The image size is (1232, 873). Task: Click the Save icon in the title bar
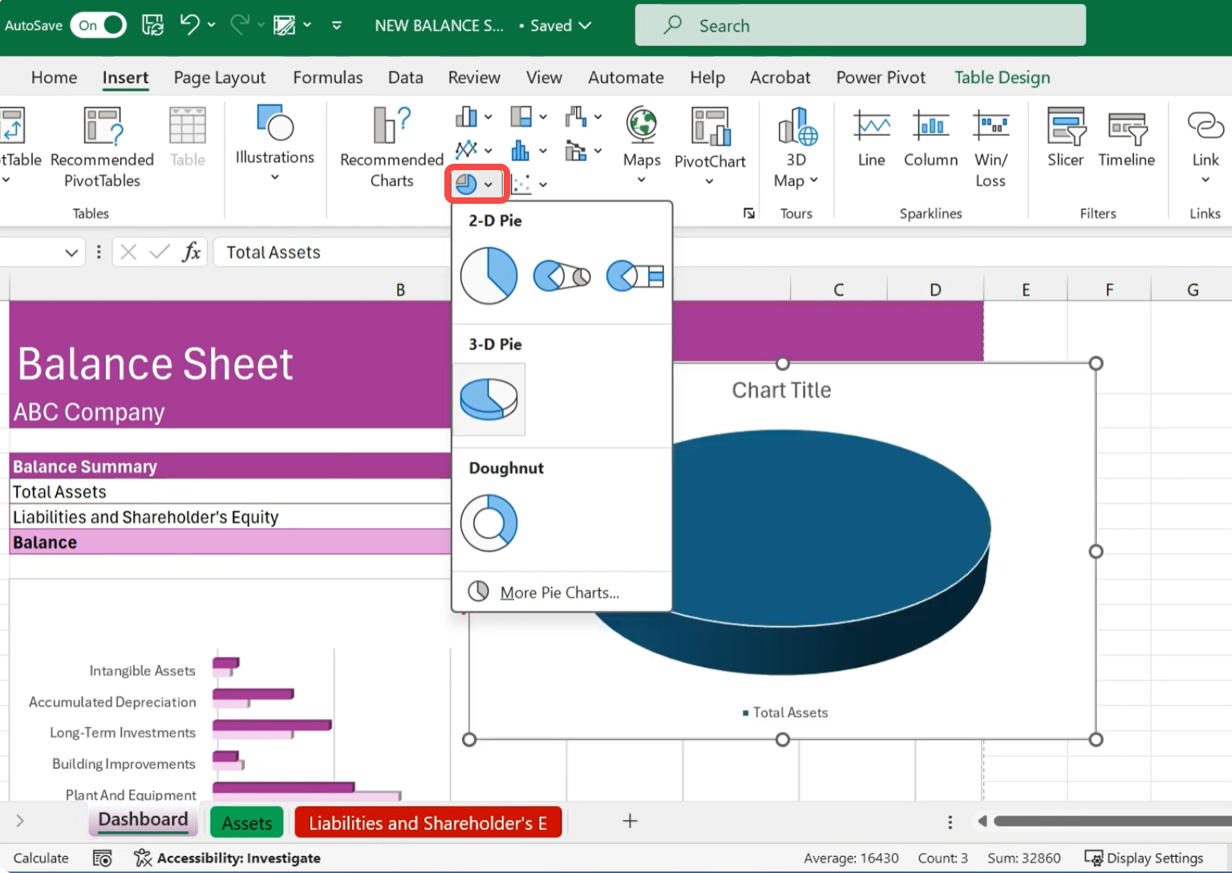(152, 25)
